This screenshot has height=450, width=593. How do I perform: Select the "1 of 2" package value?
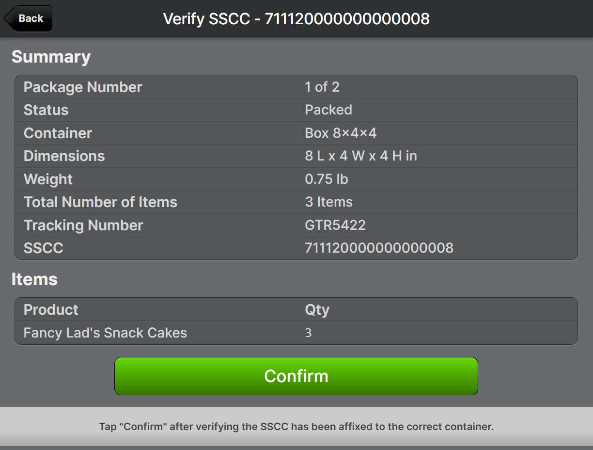point(322,87)
